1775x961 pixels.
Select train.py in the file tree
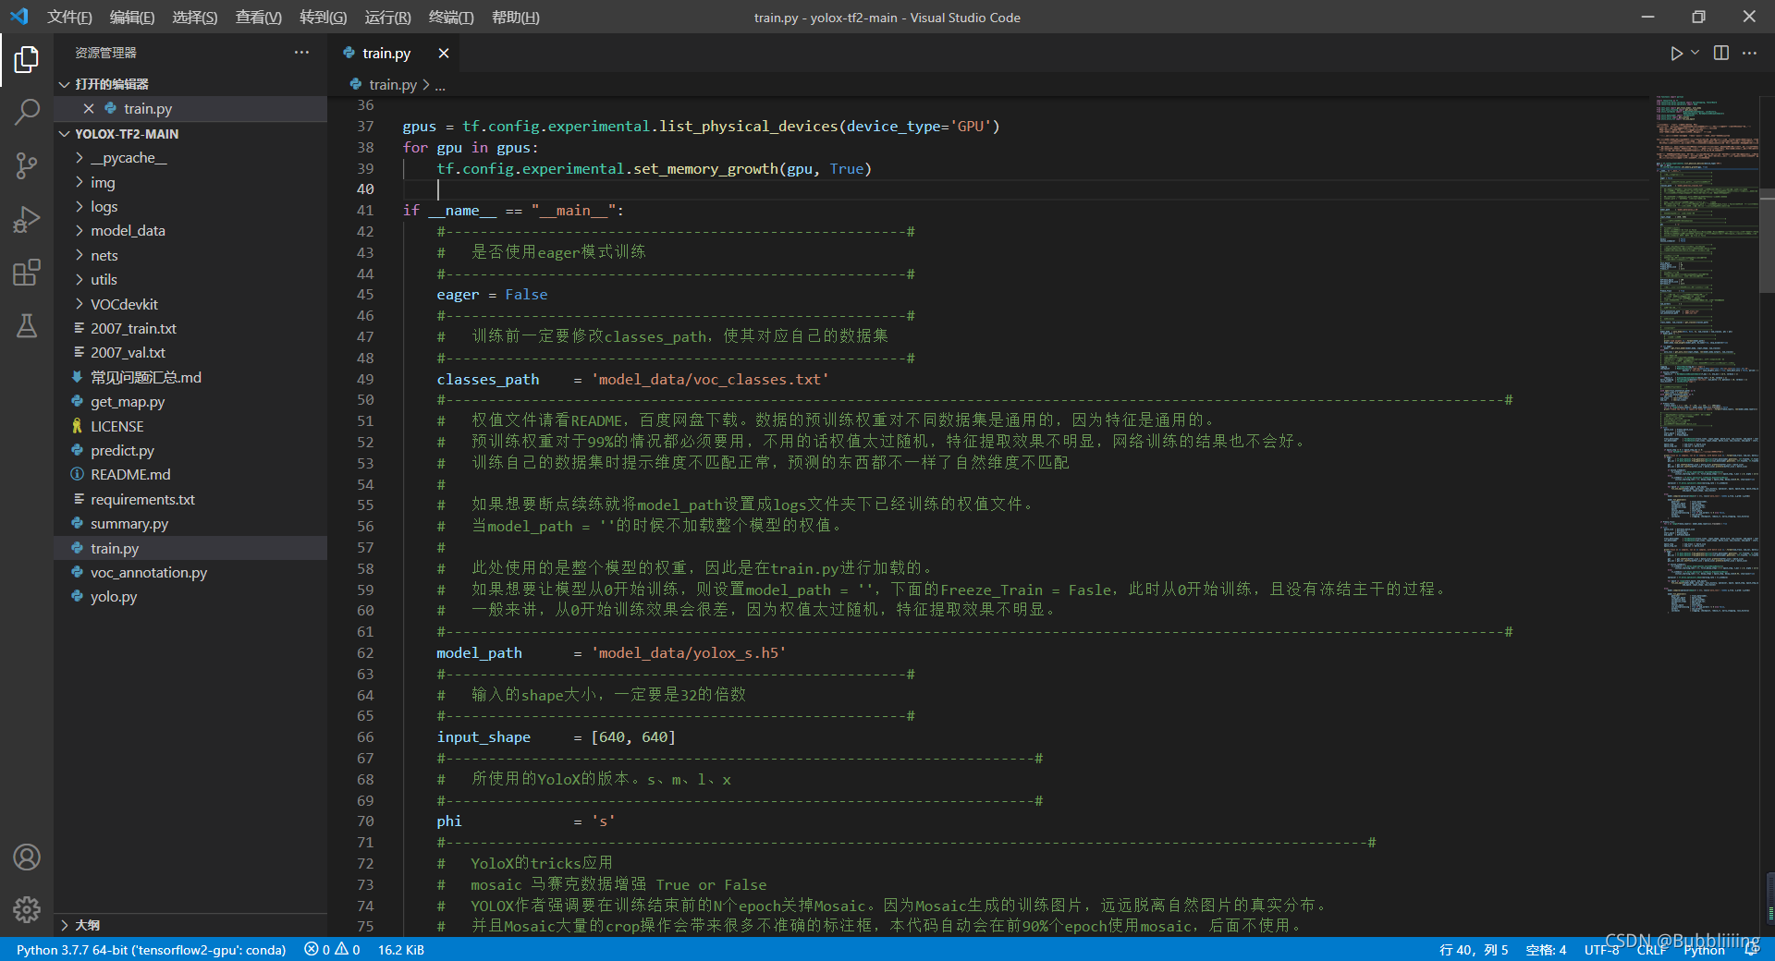(190, 549)
